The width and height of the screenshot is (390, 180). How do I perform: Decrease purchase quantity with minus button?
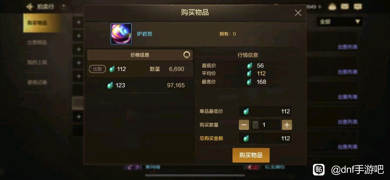244,125
